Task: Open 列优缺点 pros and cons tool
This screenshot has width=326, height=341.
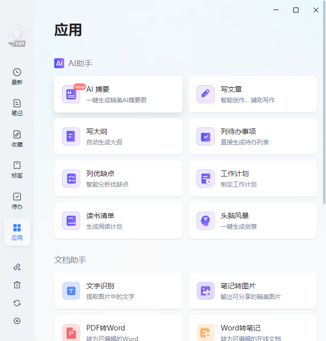Action: (118, 179)
